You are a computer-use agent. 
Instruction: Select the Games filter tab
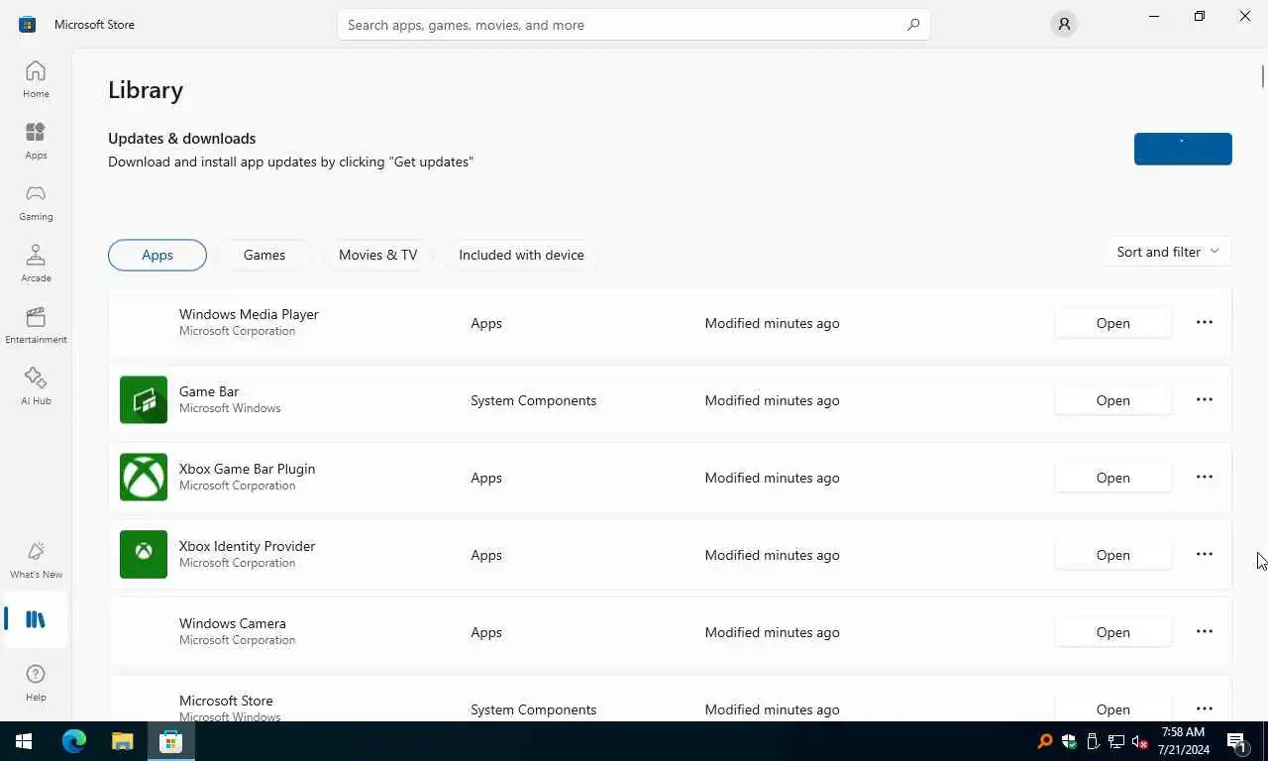click(264, 255)
